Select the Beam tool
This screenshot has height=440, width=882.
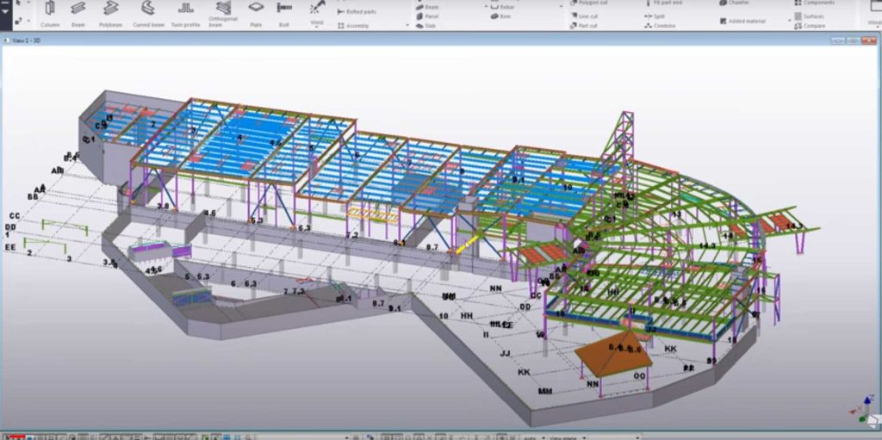click(x=78, y=12)
